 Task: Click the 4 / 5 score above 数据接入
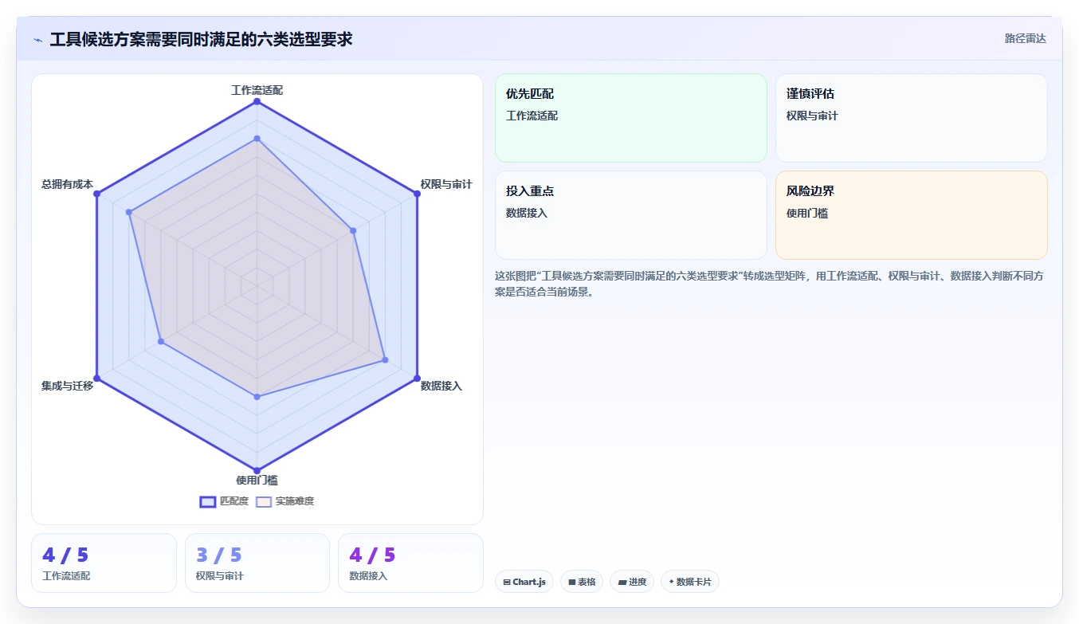(372, 555)
